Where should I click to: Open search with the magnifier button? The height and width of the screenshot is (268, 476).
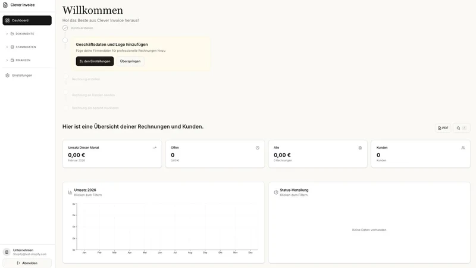tap(462, 128)
